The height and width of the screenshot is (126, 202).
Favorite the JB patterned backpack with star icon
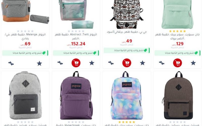click(x=142, y=63)
